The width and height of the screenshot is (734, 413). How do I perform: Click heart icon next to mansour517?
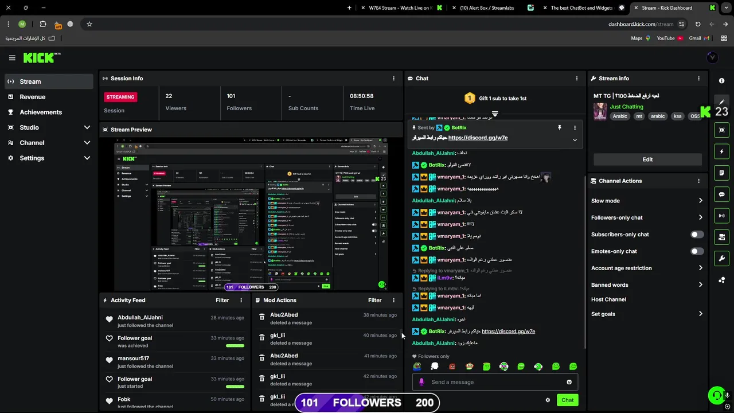click(109, 360)
